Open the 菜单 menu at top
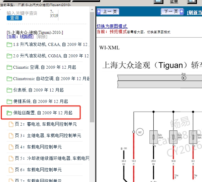202x182 pixels. (174, 2)
